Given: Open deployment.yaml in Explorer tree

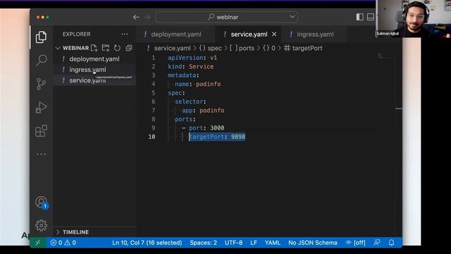Looking at the screenshot, I should [x=94, y=59].
